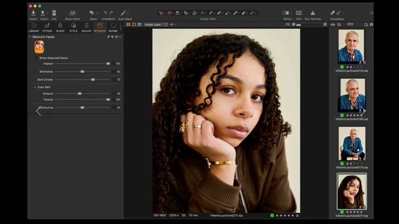This screenshot has height=224, width=399.
Task: Enable the Exposure Warning icon
Action: click(x=313, y=12)
